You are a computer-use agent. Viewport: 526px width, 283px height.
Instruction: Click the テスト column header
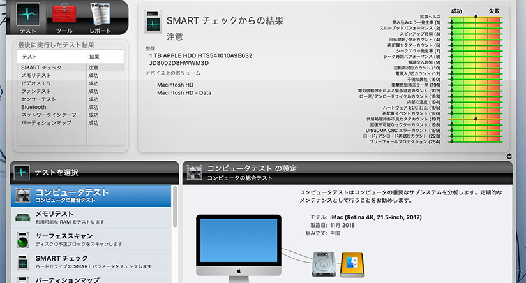(52, 57)
